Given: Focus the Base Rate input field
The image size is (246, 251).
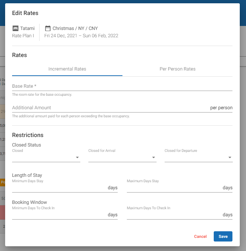Looking at the screenshot, I should point(122,86).
